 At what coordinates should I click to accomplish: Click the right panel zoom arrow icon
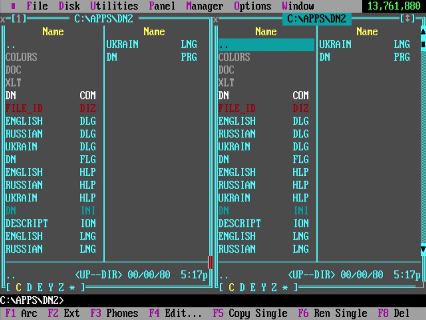pos(407,19)
